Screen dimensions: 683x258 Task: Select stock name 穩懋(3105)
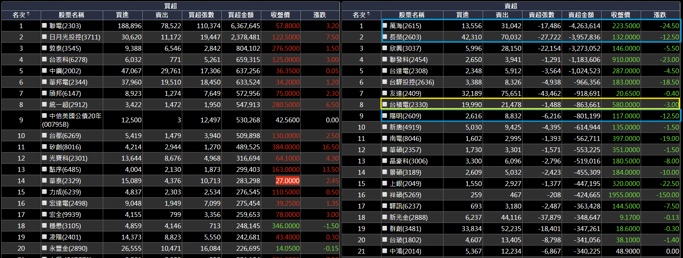coord(65,226)
